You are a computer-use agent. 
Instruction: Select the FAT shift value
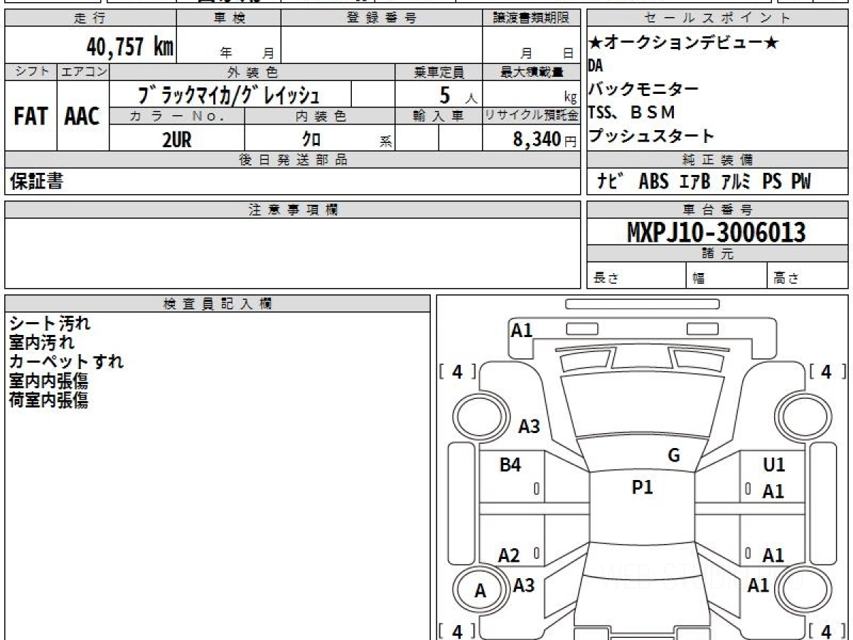(31, 117)
